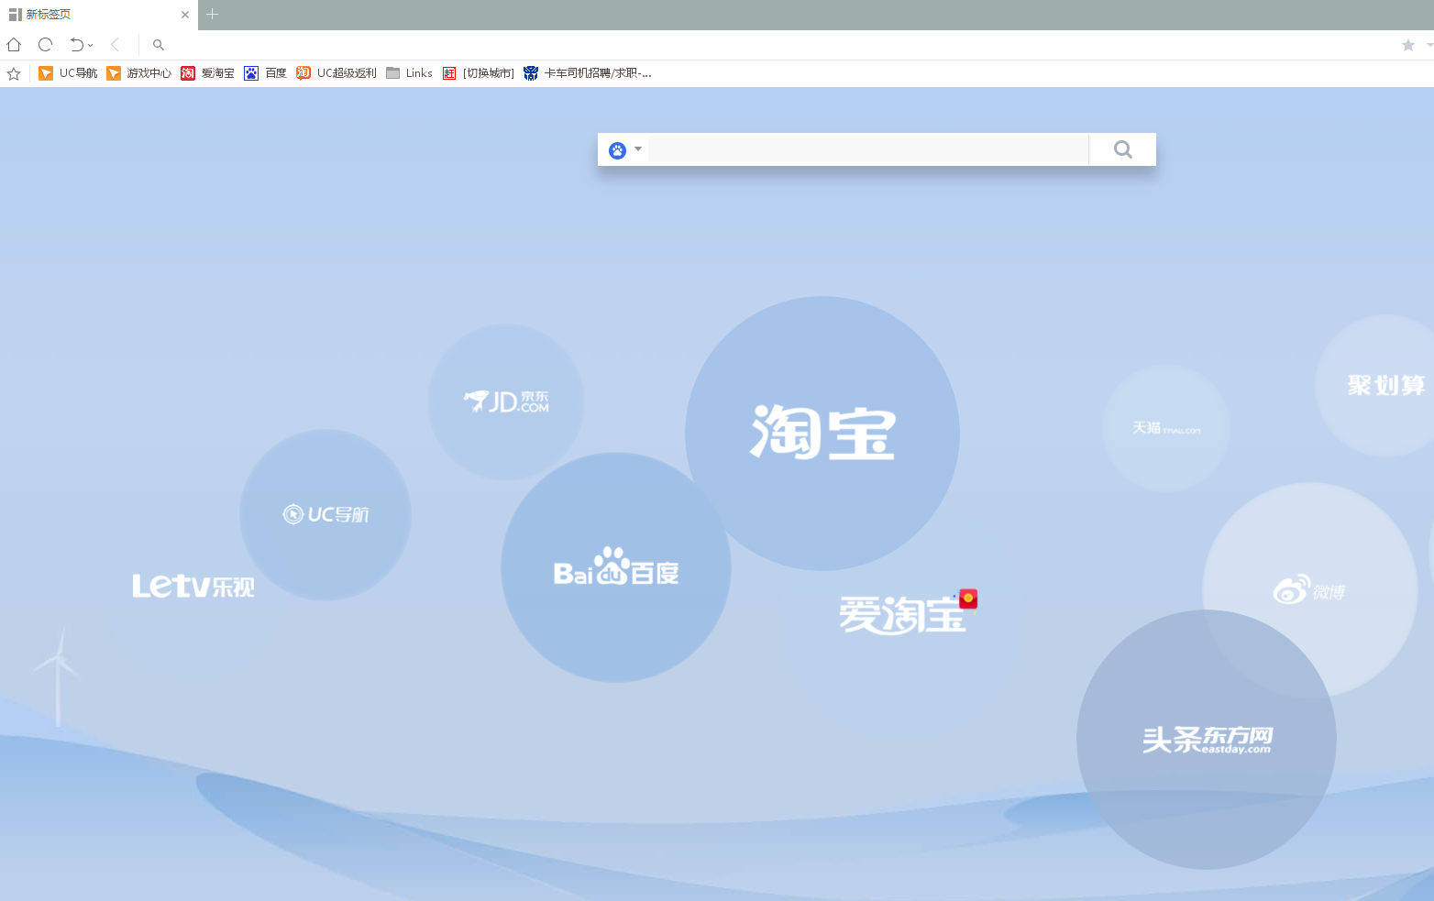Viewport: 1434px width, 901px height.
Task: Open the UC超级返利 bookmark
Action: tap(336, 73)
